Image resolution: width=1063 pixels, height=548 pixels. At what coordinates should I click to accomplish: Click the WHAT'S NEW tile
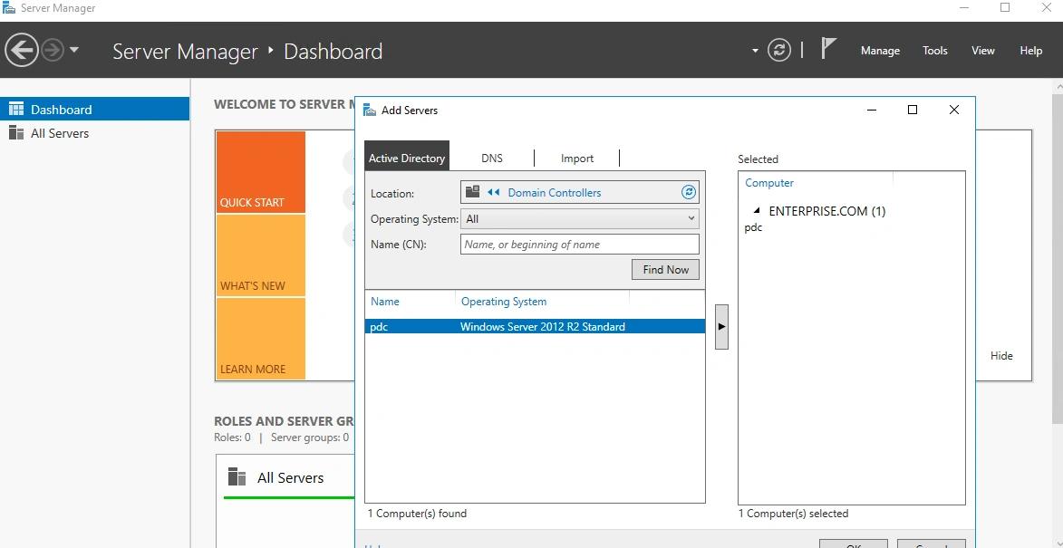261,255
